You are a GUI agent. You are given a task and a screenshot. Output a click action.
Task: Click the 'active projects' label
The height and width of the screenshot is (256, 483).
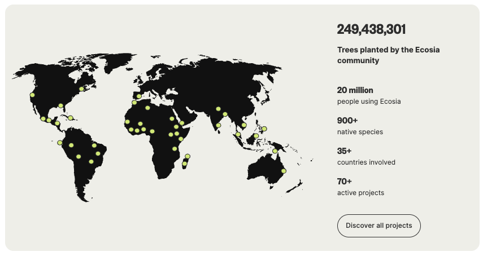[x=360, y=193]
